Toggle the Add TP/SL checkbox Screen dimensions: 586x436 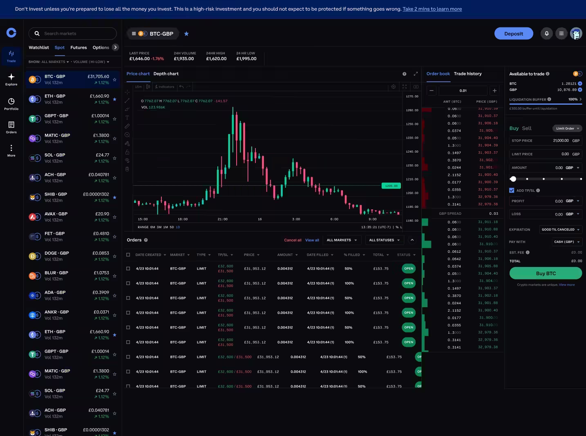[512, 190]
